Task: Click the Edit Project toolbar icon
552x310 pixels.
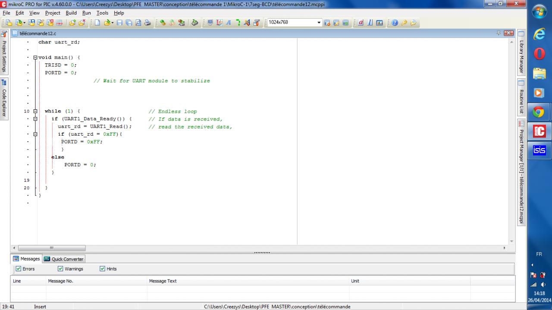Action: [41, 22]
